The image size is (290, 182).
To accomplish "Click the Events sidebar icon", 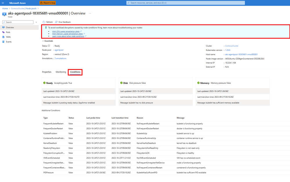I will click(x=3, y=42).
